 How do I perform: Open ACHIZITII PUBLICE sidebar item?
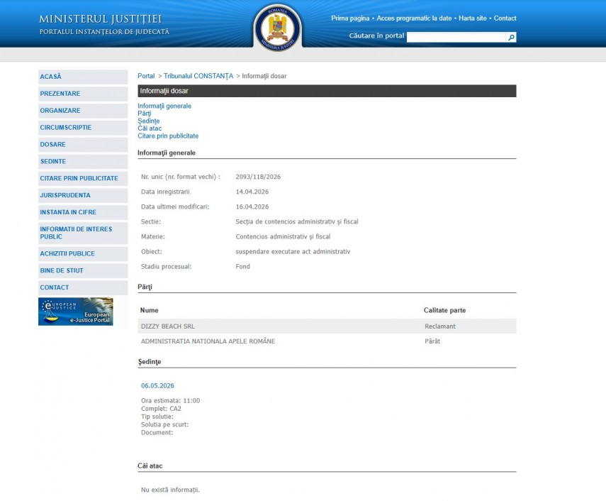coord(67,253)
